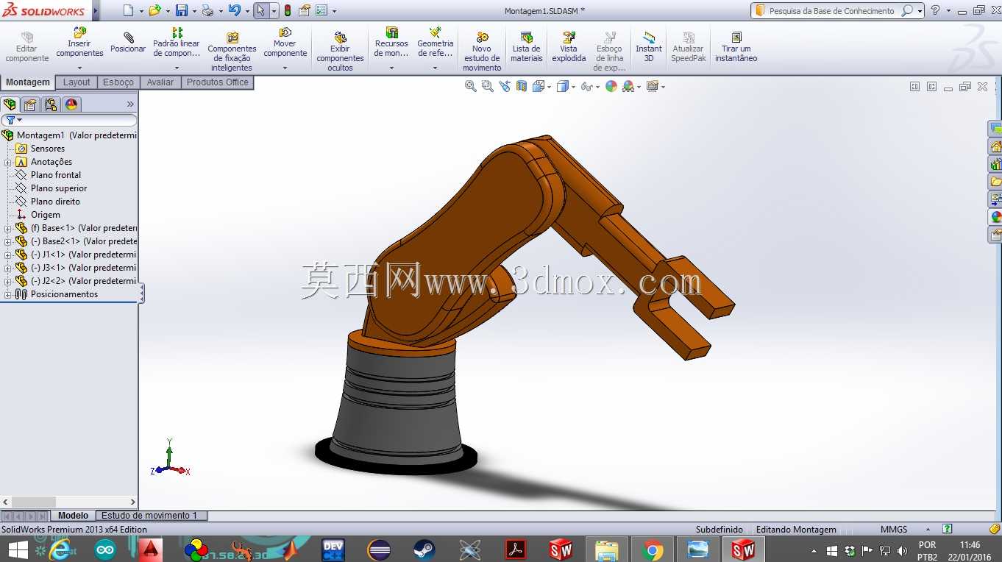1002x562 pixels.
Task: Click the Windows Start button
Action: tap(18, 549)
